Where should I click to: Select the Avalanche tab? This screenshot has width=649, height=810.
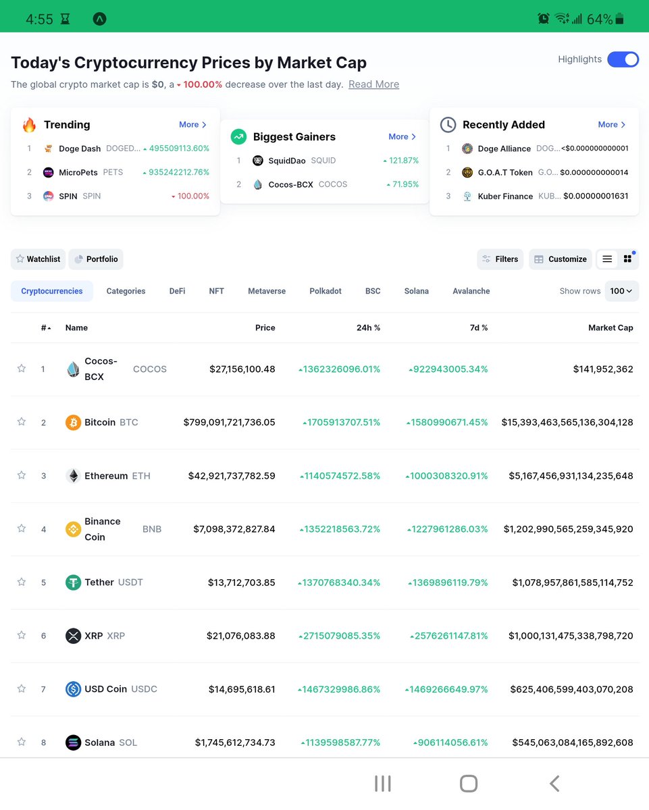tap(471, 291)
